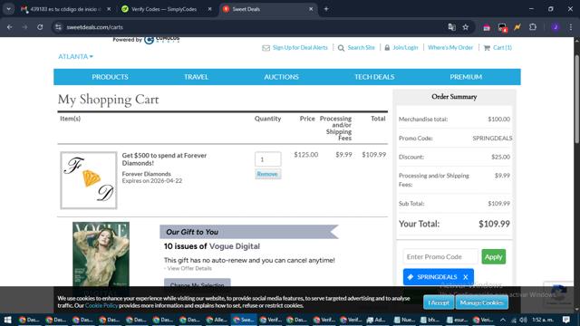Click the magnifier icon beside Search Site
The image size is (580, 326).
[x=341, y=48]
